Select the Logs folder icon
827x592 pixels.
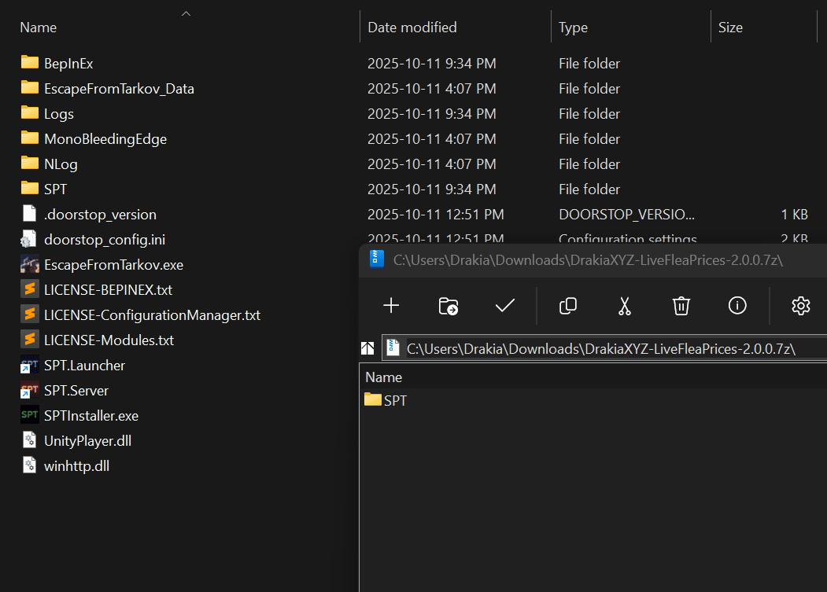(x=30, y=113)
